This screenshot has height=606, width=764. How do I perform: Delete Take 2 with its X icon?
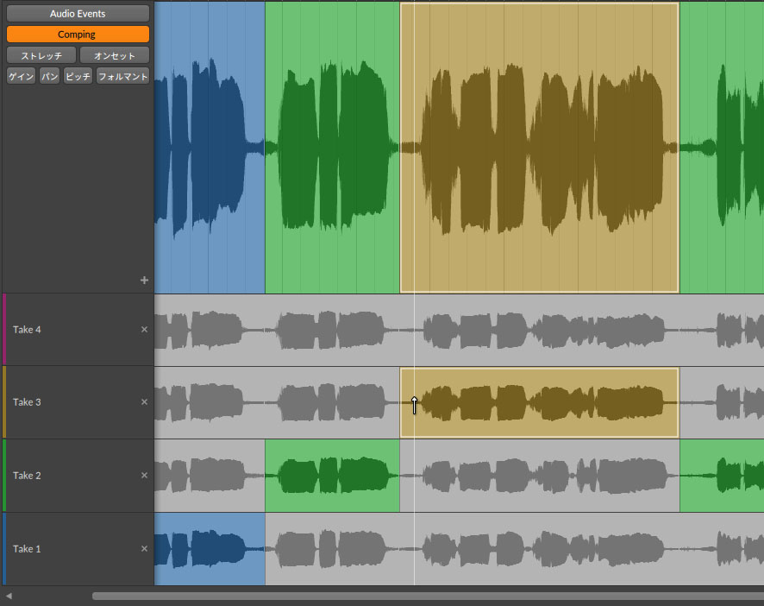click(x=144, y=476)
